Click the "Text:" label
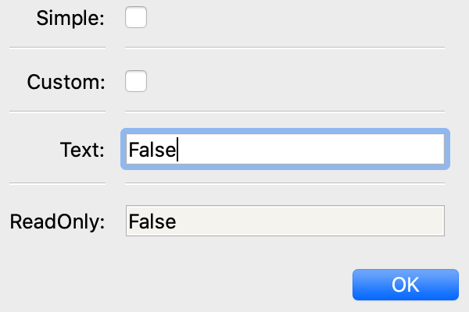Viewport: 469px width, 312px height. coord(82,150)
